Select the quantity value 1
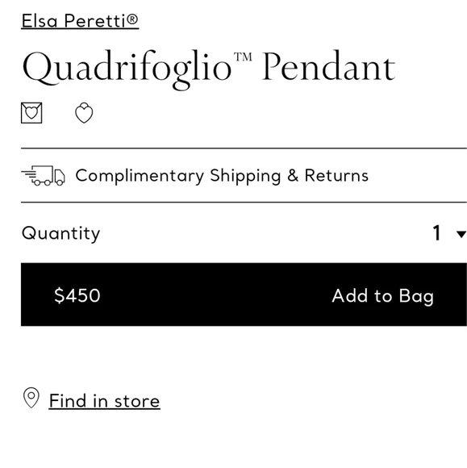The width and height of the screenshot is (467, 468). 437,233
